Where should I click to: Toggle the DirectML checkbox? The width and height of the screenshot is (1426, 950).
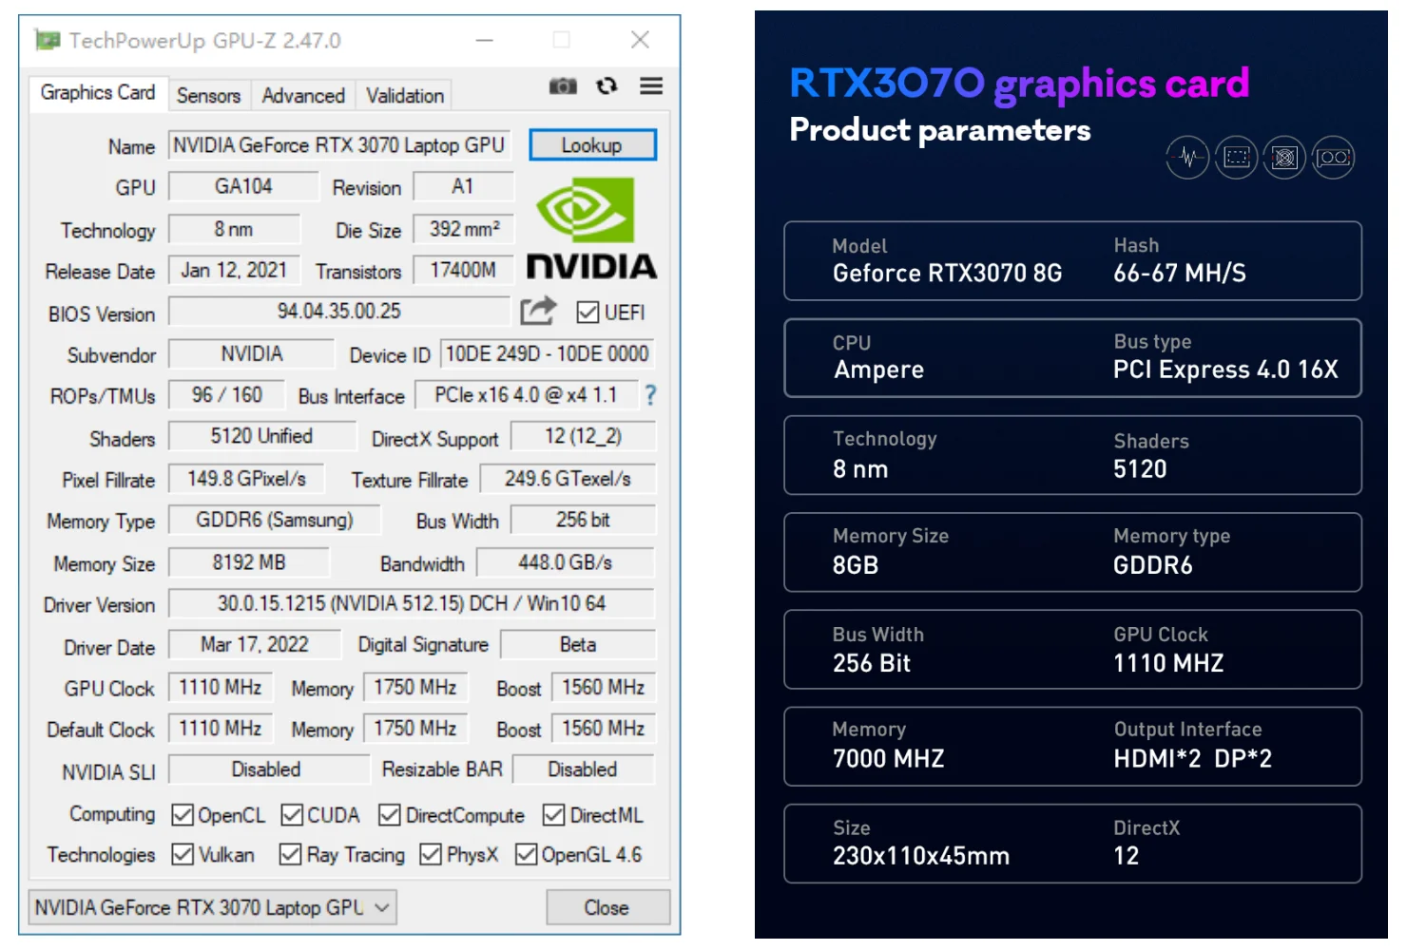[x=553, y=815]
